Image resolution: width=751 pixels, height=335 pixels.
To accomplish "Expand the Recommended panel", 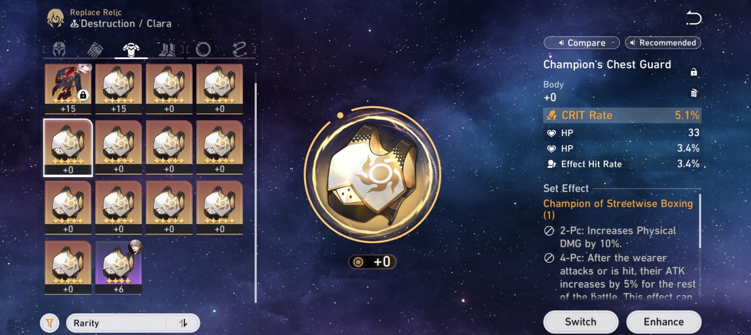I will click(663, 43).
